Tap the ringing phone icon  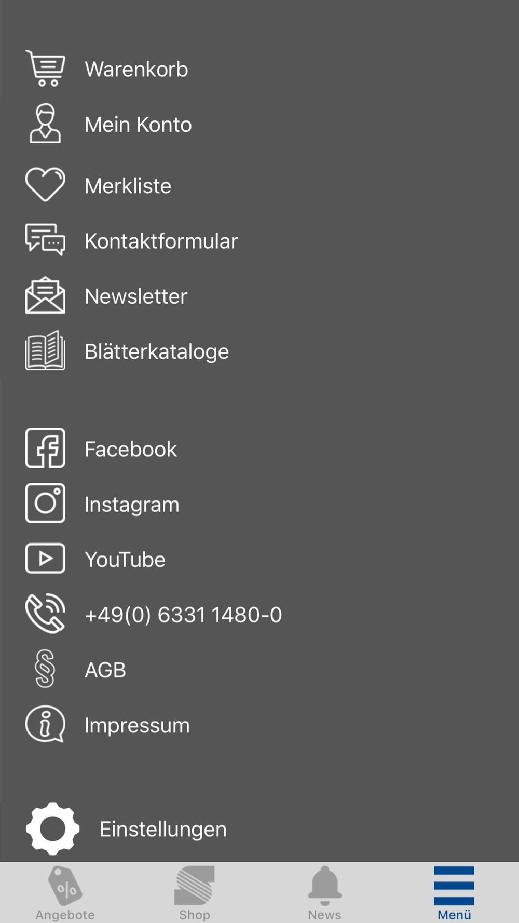[x=45, y=614]
